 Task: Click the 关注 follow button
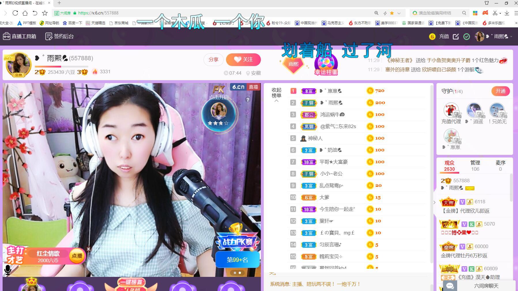[243, 59]
